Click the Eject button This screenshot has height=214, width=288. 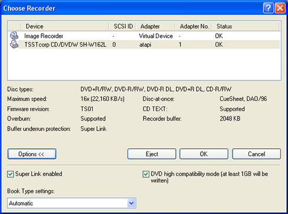pyautogui.click(x=152, y=154)
